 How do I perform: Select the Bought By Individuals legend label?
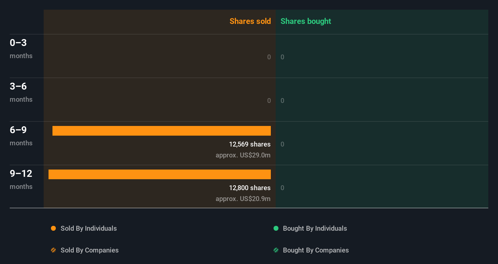315,228
